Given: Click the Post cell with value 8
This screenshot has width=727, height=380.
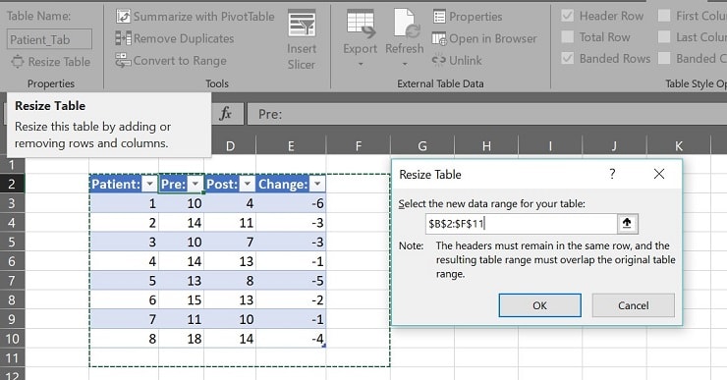Looking at the screenshot, I should click(x=230, y=281).
